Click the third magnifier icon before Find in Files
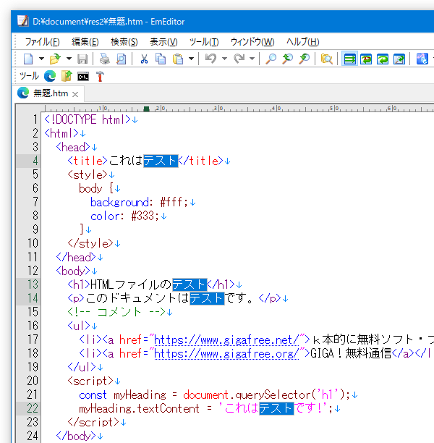The height and width of the screenshot is (443, 434). pos(305,59)
